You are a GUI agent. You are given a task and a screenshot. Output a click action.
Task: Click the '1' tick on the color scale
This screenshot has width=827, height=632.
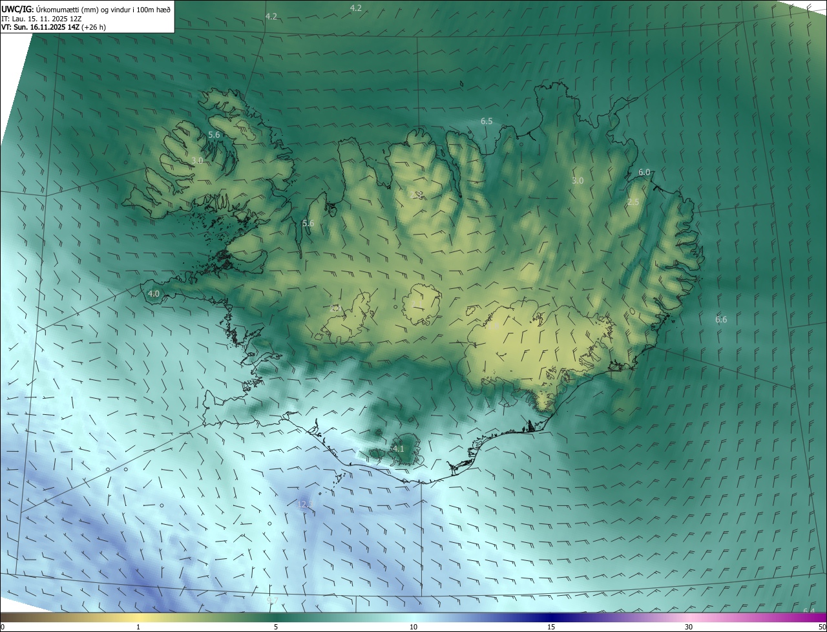pos(138,627)
